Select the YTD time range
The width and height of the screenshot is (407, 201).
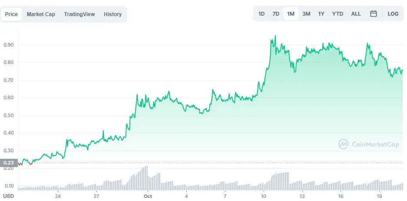(x=338, y=14)
